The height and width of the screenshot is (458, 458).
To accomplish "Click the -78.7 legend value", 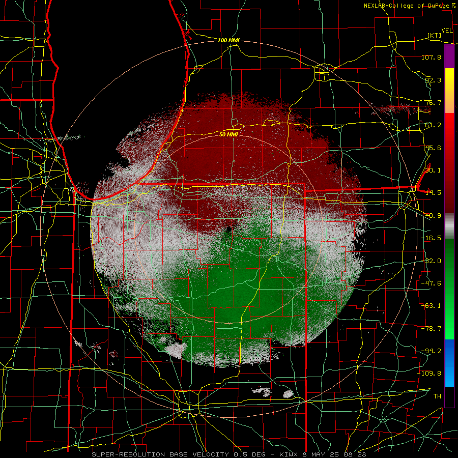I will pos(431,329).
